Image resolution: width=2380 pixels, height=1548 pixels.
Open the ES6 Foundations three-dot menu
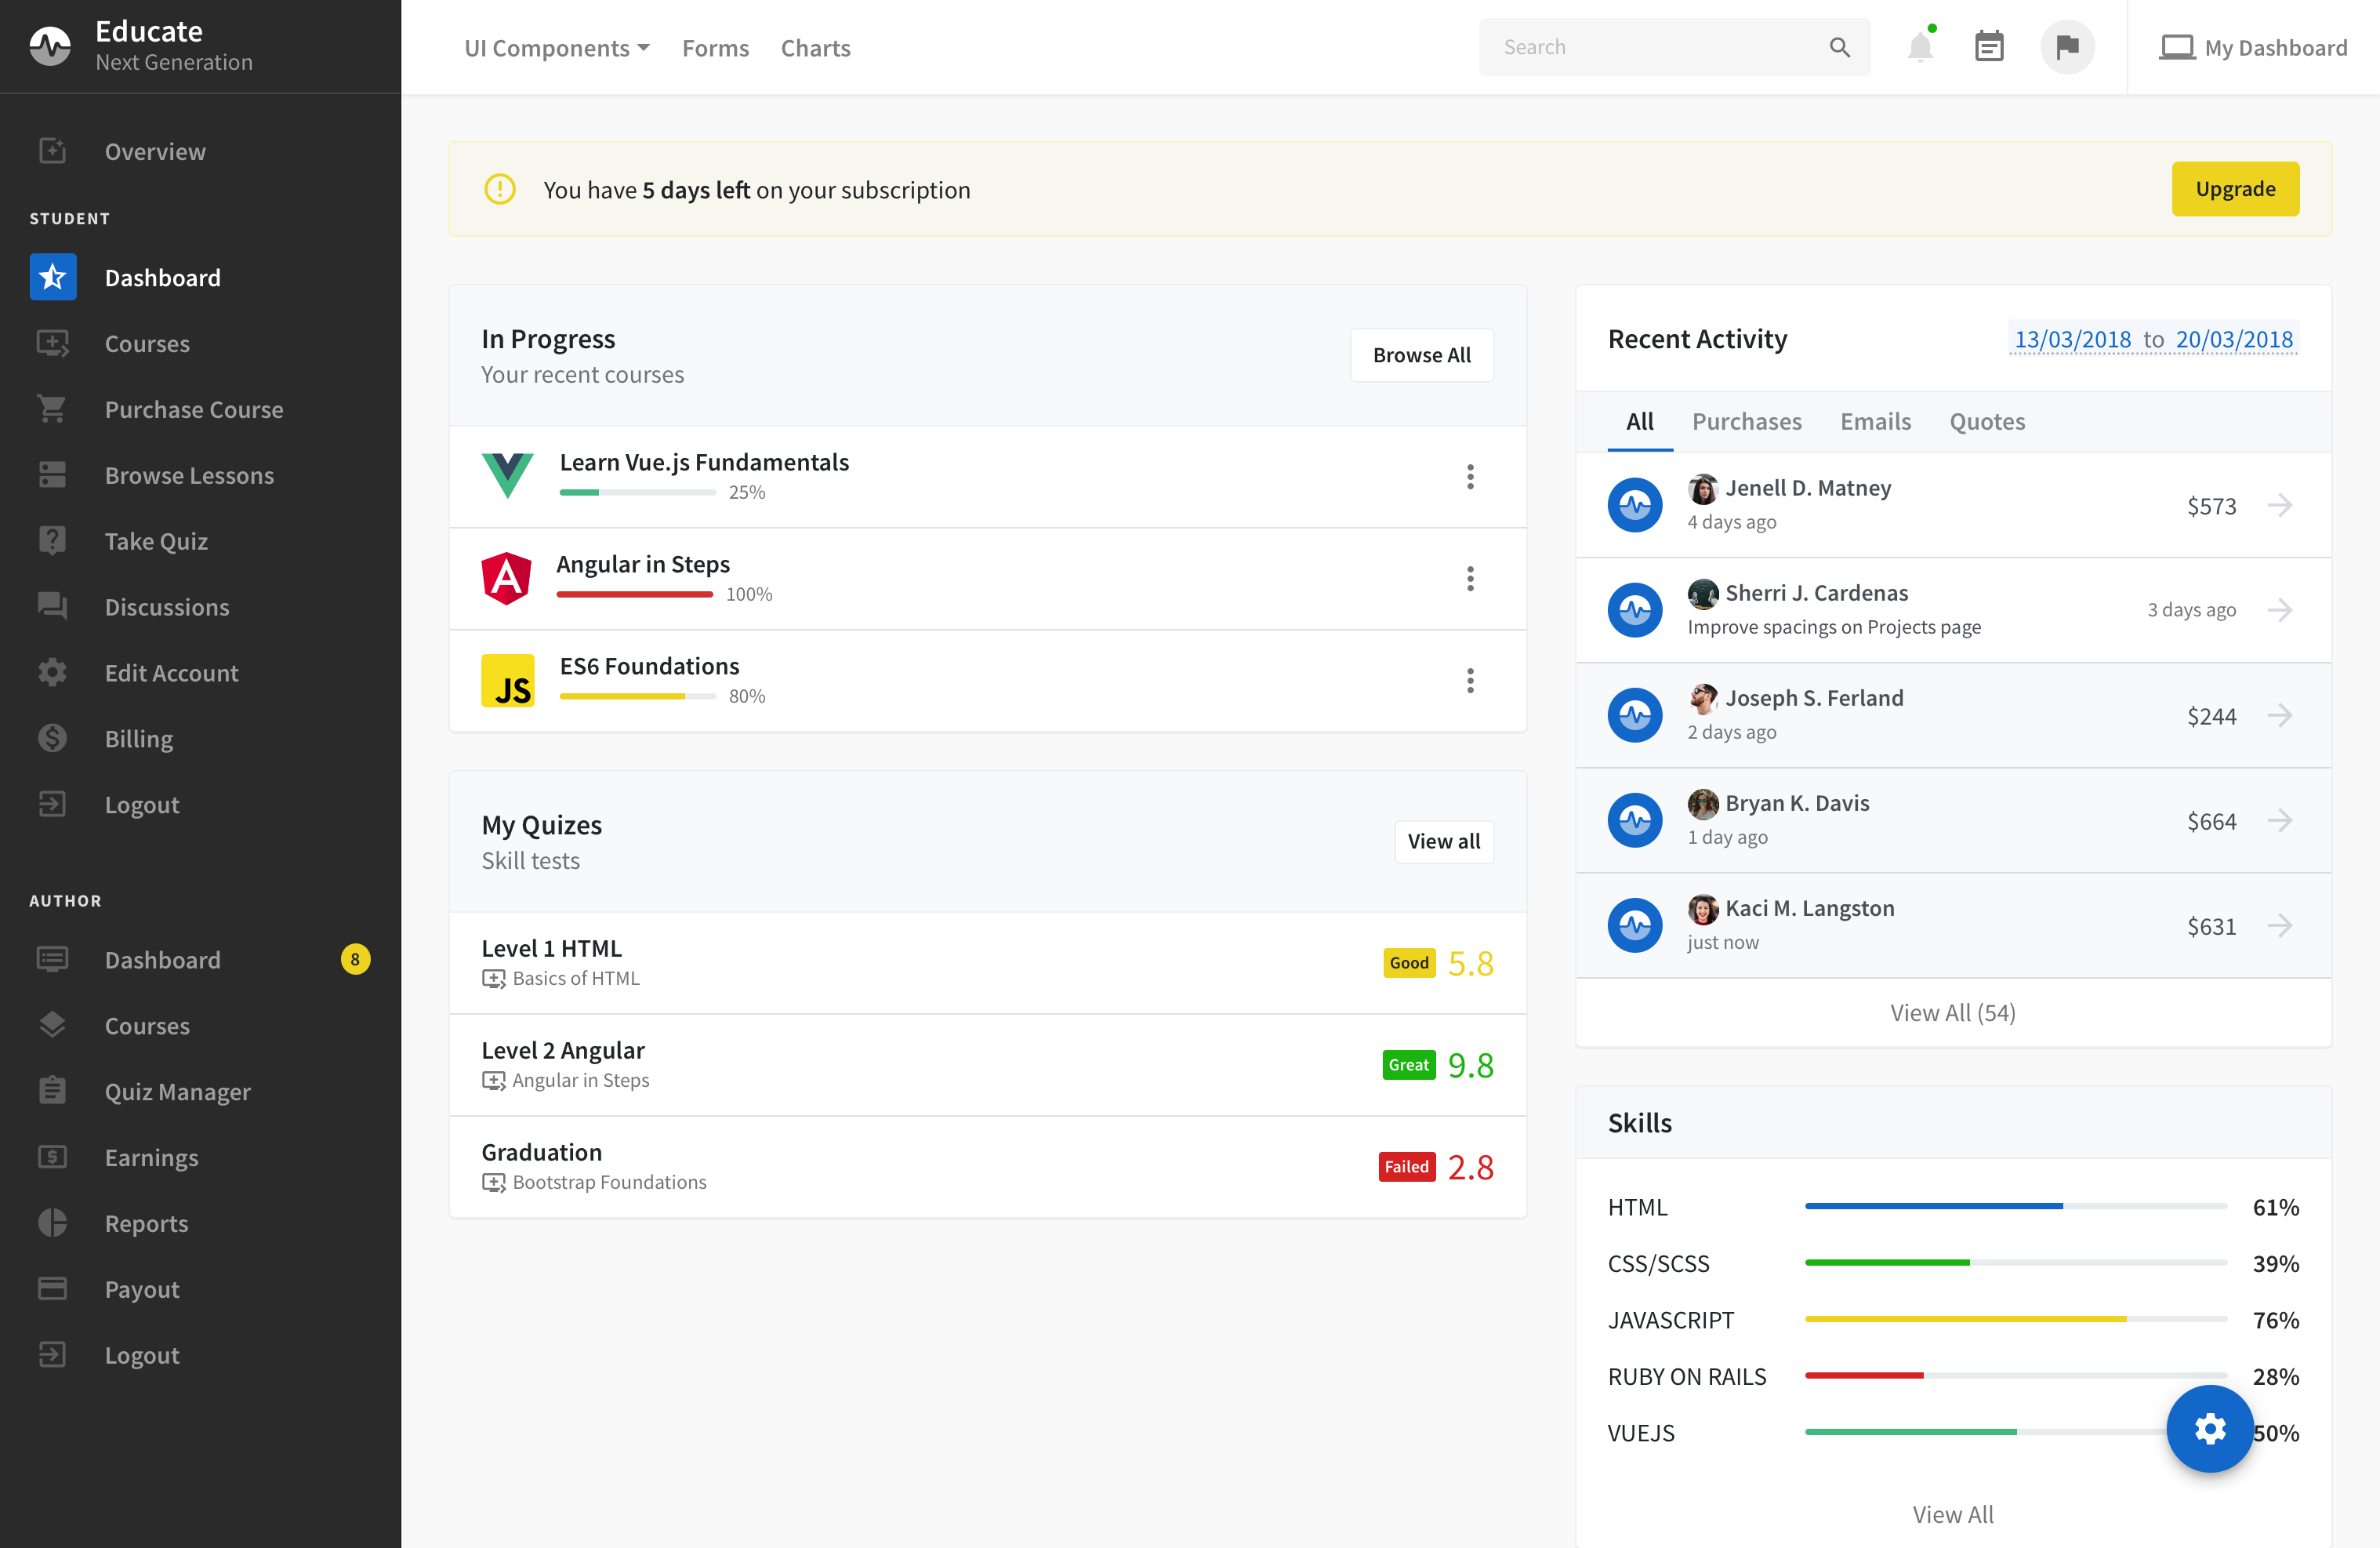pos(1469,681)
